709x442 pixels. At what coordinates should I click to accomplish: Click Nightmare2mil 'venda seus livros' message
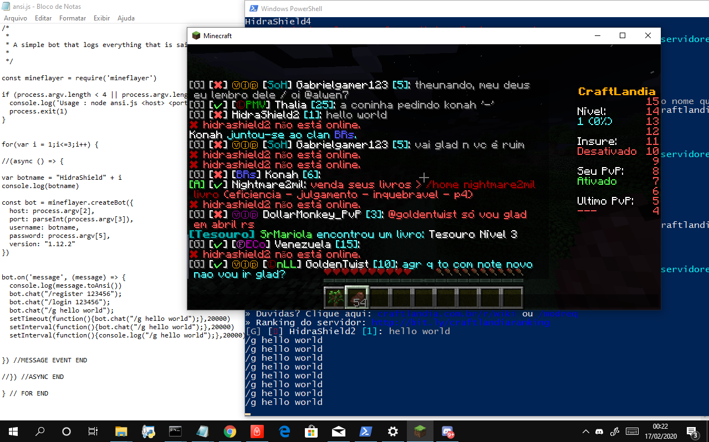(362, 189)
